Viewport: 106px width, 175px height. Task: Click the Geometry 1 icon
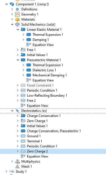(17, 14)
